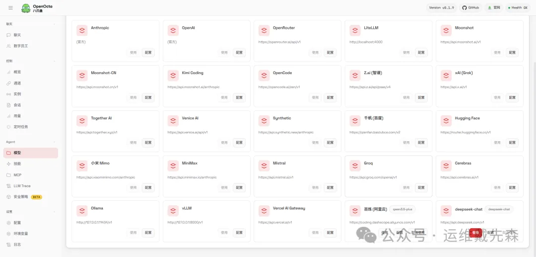Open the 安全策略 BETA page

tap(30, 197)
